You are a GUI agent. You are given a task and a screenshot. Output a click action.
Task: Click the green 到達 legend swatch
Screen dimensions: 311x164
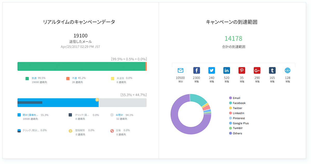(x=27, y=79)
